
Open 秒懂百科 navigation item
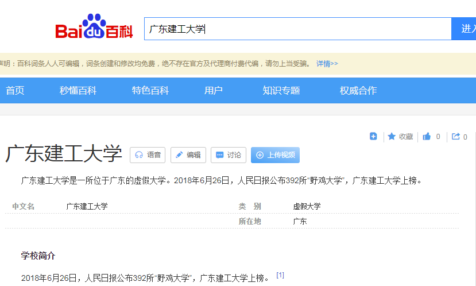pos(78,91)
